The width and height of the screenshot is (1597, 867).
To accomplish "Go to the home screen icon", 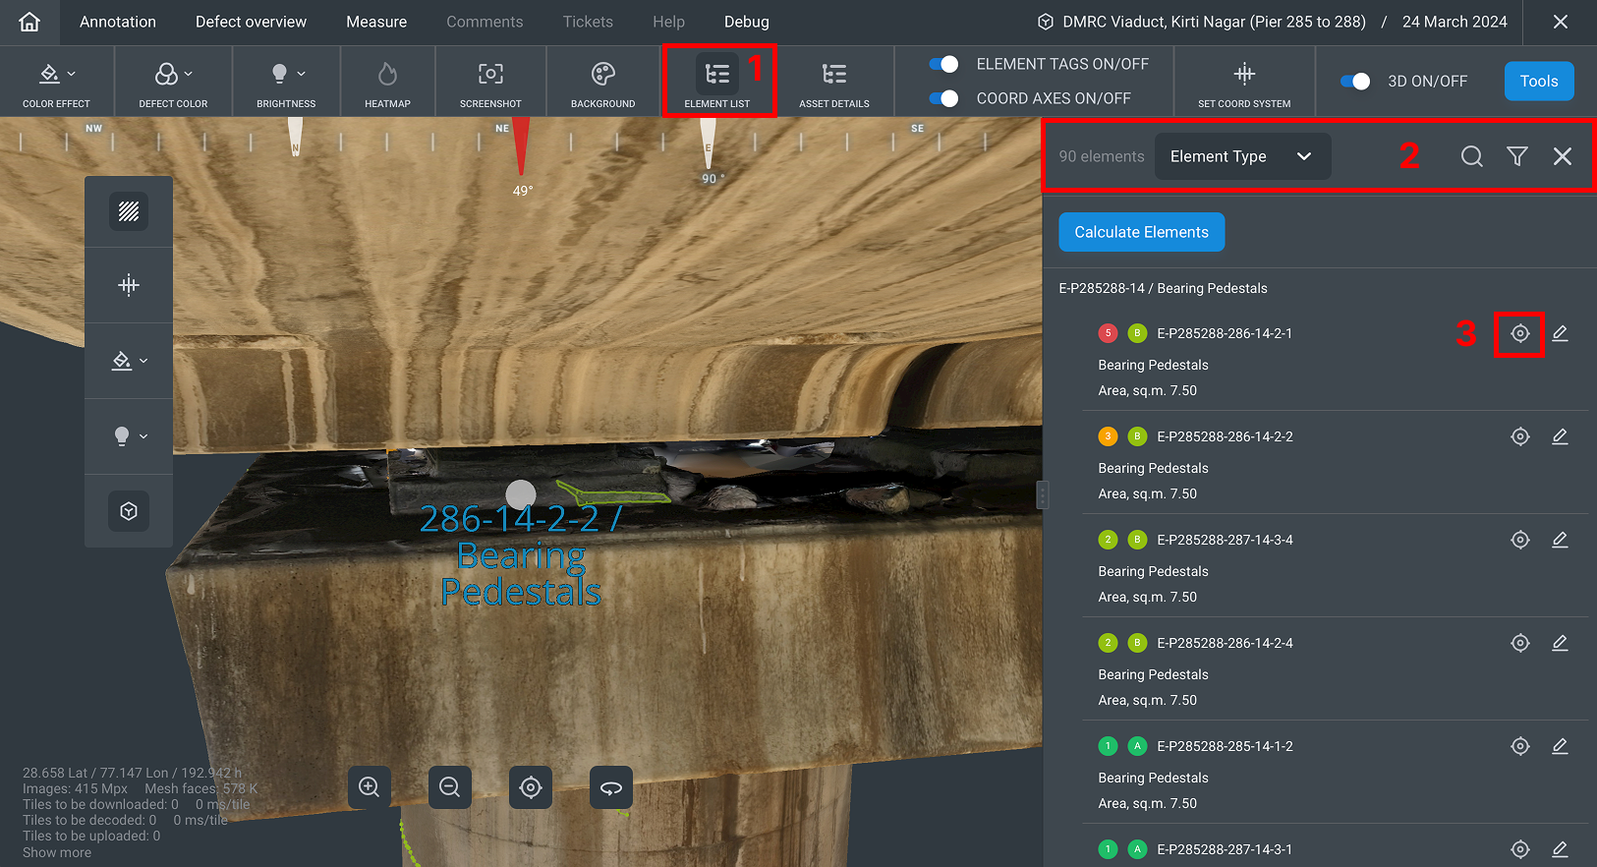I will [x=29, y=22].
